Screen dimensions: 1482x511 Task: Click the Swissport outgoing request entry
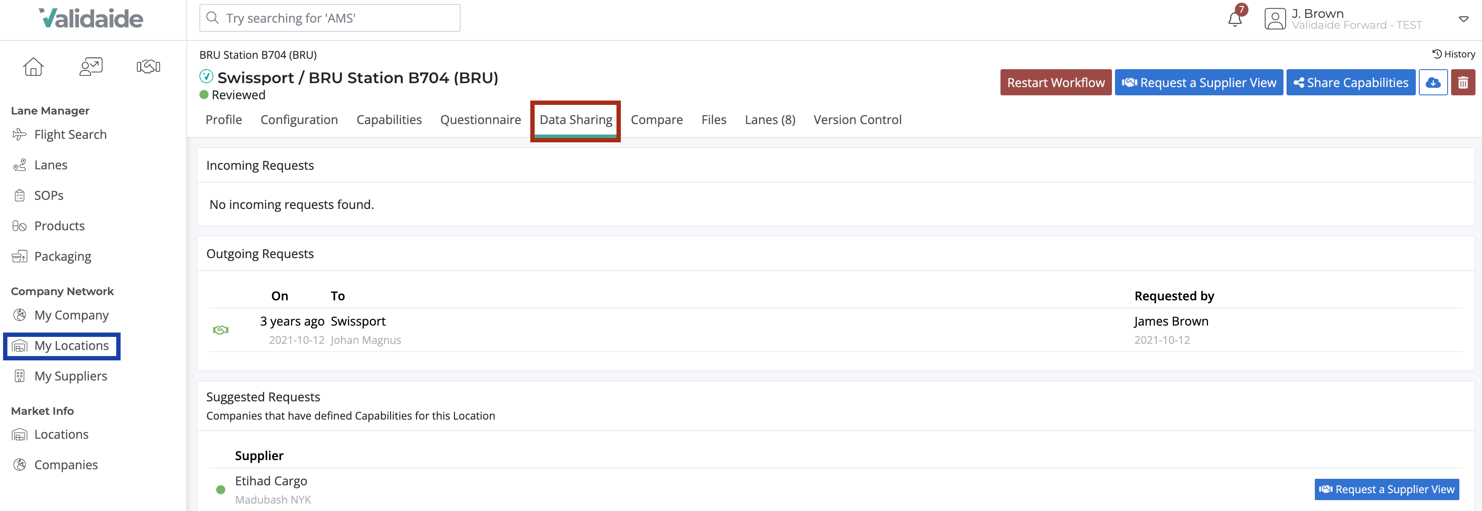tap(358, 321)
